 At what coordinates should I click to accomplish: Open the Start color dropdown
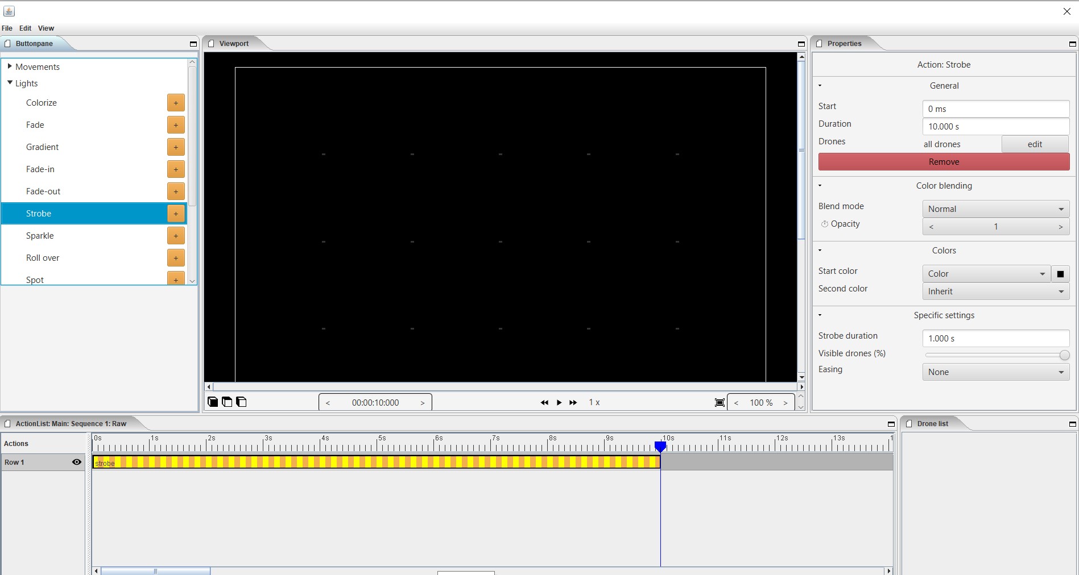pyautogui.click(x=986, y=274)
